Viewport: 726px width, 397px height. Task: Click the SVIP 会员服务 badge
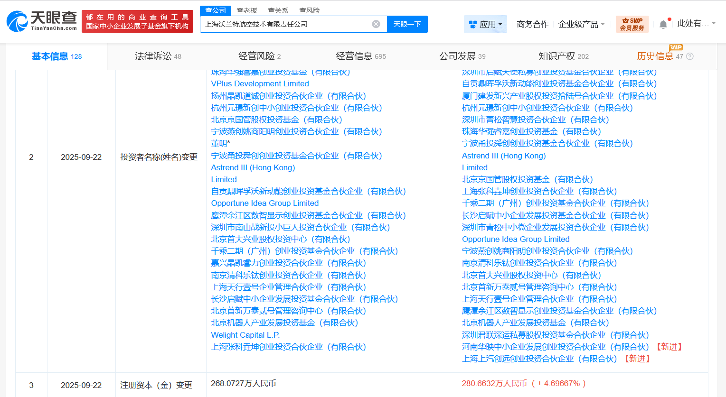(632, 23)
